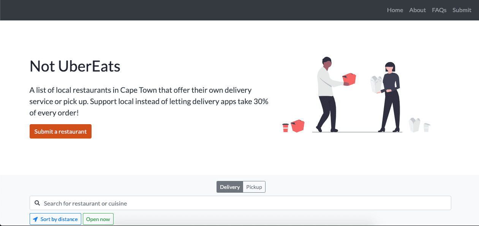Toggle the Open now filter

click(98, 219)
